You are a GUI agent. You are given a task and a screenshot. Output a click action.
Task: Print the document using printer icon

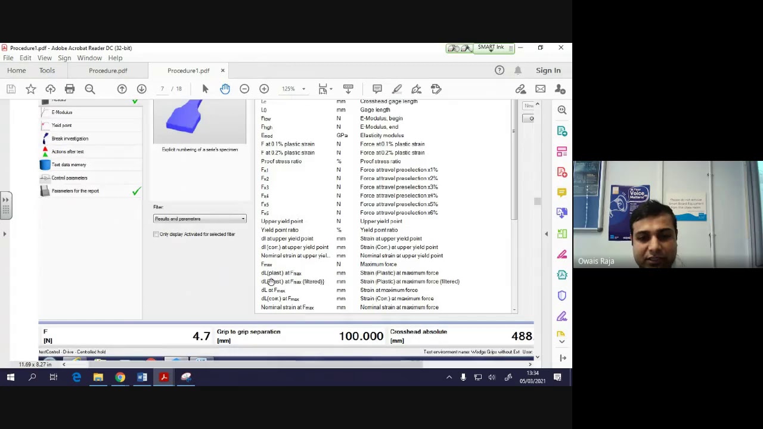pyautogui.click(x=70, y=89)
